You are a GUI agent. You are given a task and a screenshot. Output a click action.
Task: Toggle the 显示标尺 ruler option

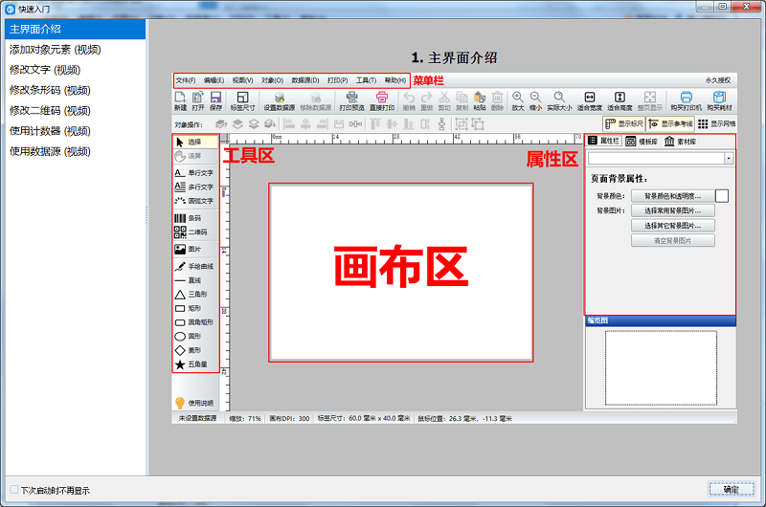coord(622,124)
